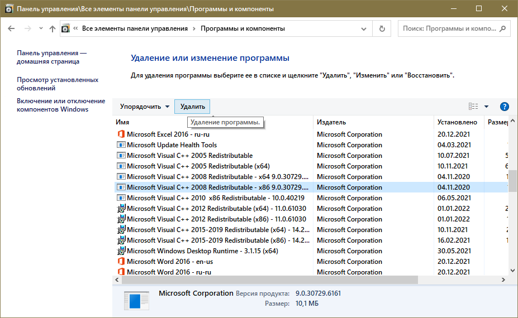Click the Help question mark icon
Viewport: 518px width, 318px height.
[x=504, y=107]
